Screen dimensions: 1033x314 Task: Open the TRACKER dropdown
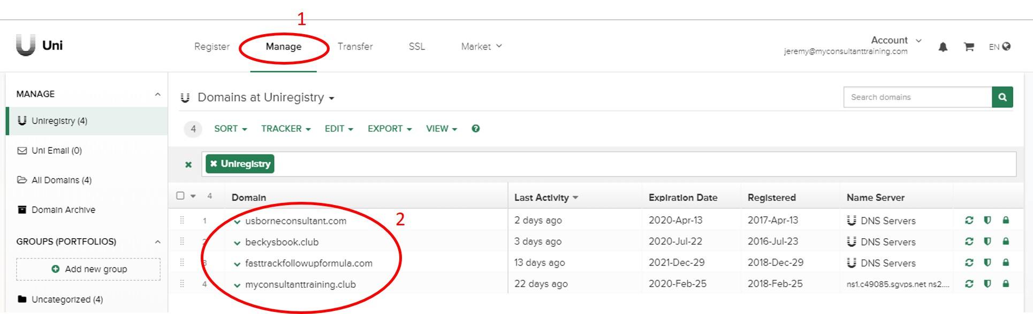(x=286, y=129)
